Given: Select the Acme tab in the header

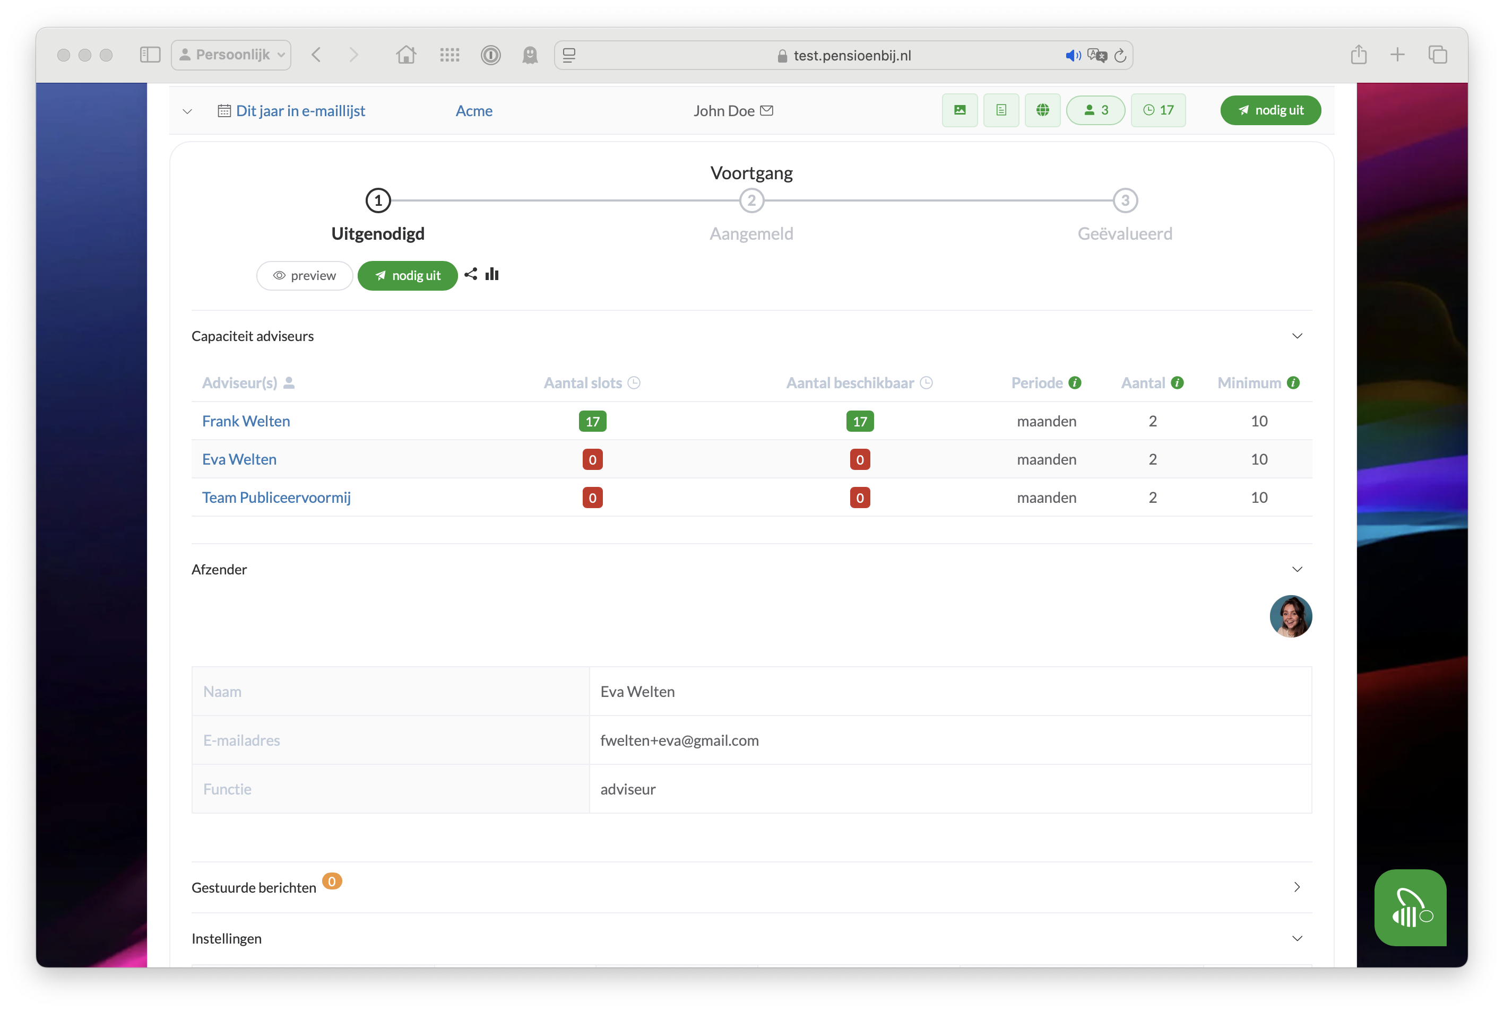Looking at the screenshot, I should click(474, 110).
